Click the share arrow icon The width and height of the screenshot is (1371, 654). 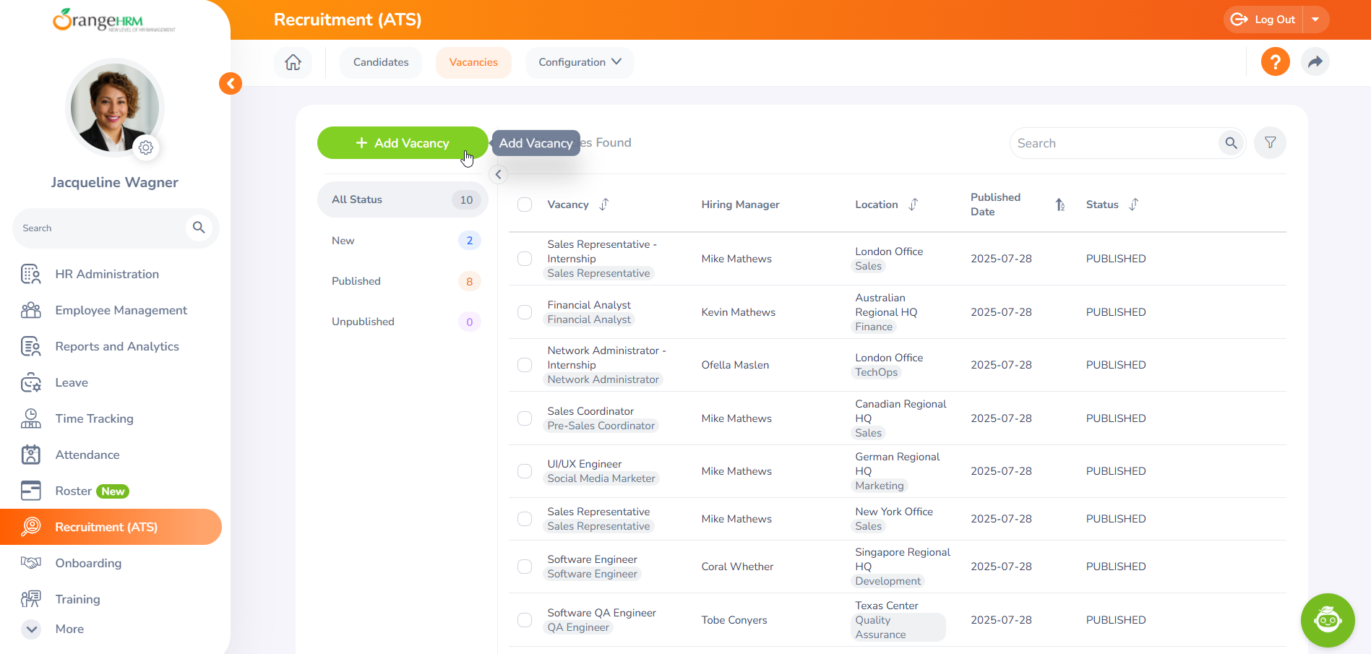click(1315, 62)
